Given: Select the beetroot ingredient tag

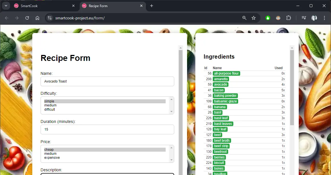Looking at the screenshot, I should [x=220, y=152].
